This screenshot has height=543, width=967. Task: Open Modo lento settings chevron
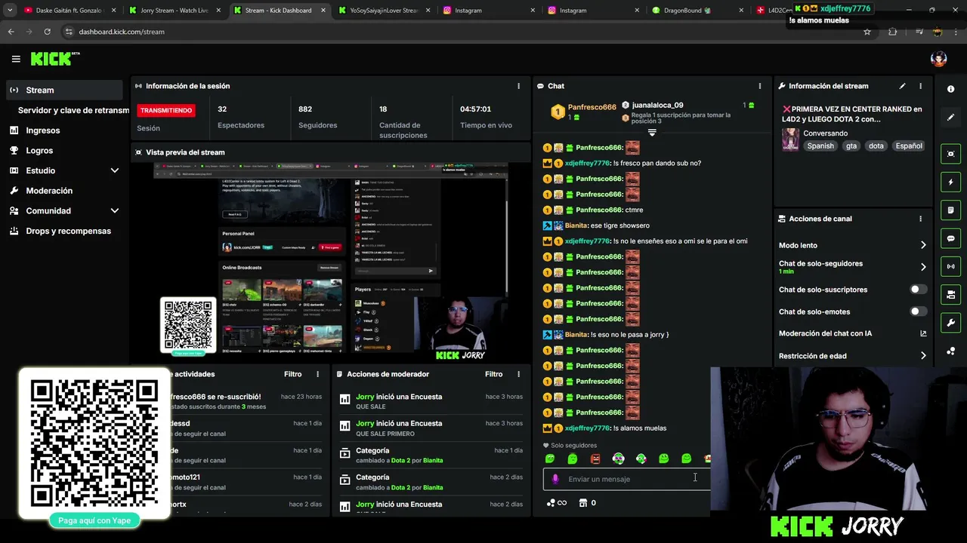(x=923, y=245)
